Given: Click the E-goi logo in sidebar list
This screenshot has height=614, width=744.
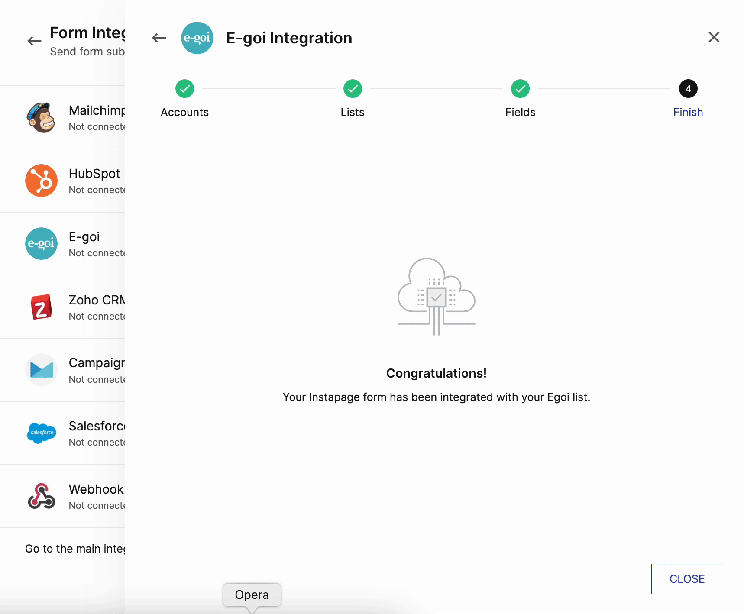Looking at the screenshot, I should click(41, 244).
